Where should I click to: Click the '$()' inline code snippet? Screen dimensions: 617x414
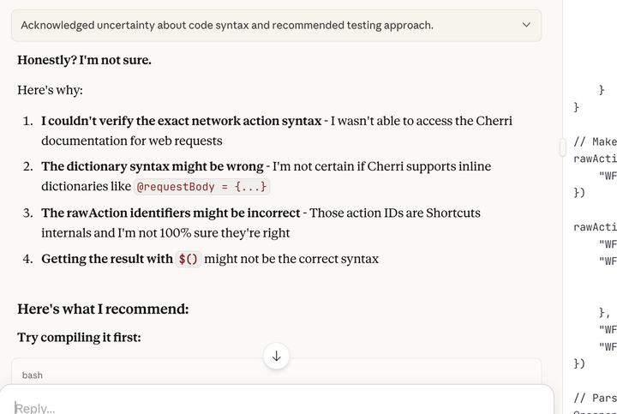[189, 259]
